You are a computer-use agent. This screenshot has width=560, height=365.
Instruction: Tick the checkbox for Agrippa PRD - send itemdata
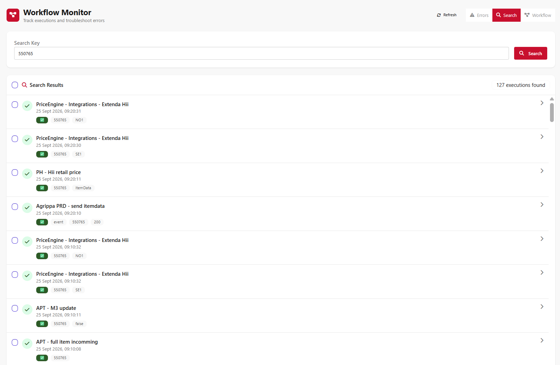point(15,206)
